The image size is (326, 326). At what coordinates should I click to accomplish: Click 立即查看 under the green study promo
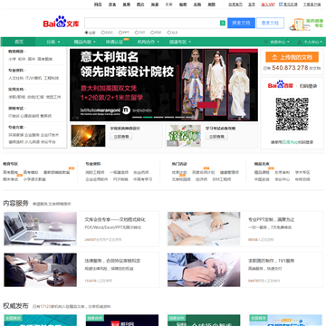(216, 137)
